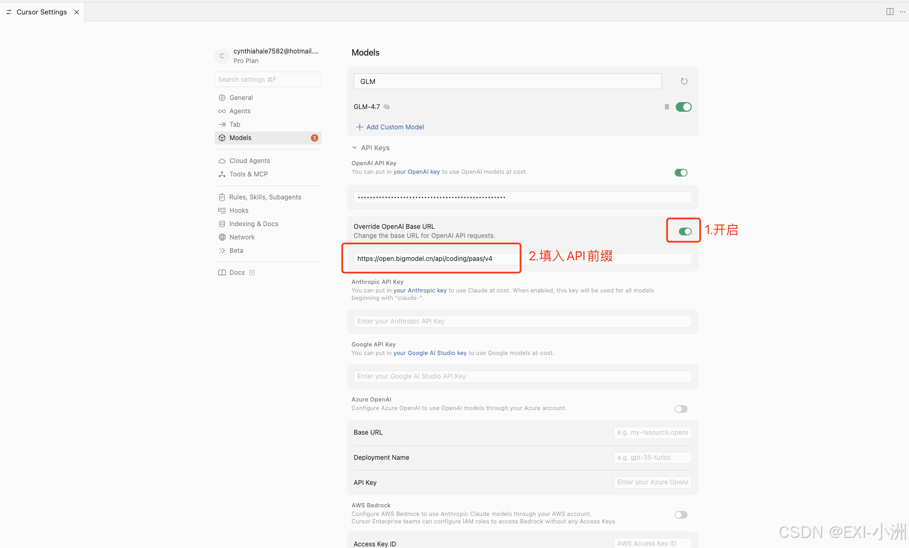Screen dimensions: 909x548
Task: Toggle the GLM-4.7 model switch
Action: [x=684, y=107]
